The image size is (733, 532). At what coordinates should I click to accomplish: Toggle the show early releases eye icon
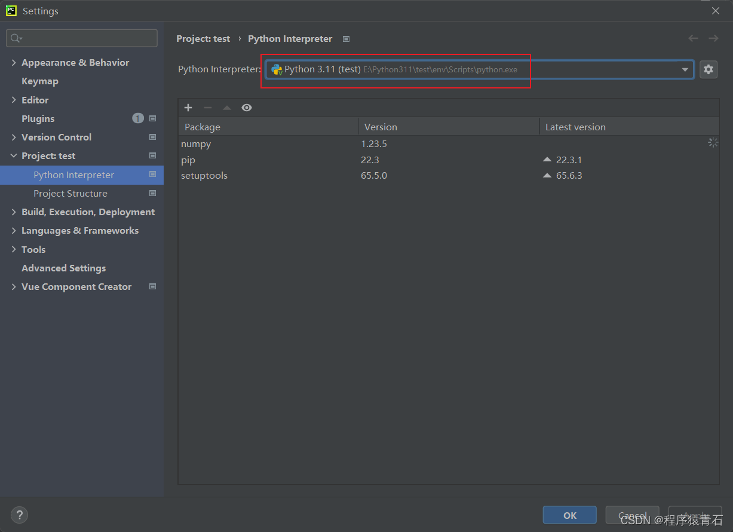247,108
